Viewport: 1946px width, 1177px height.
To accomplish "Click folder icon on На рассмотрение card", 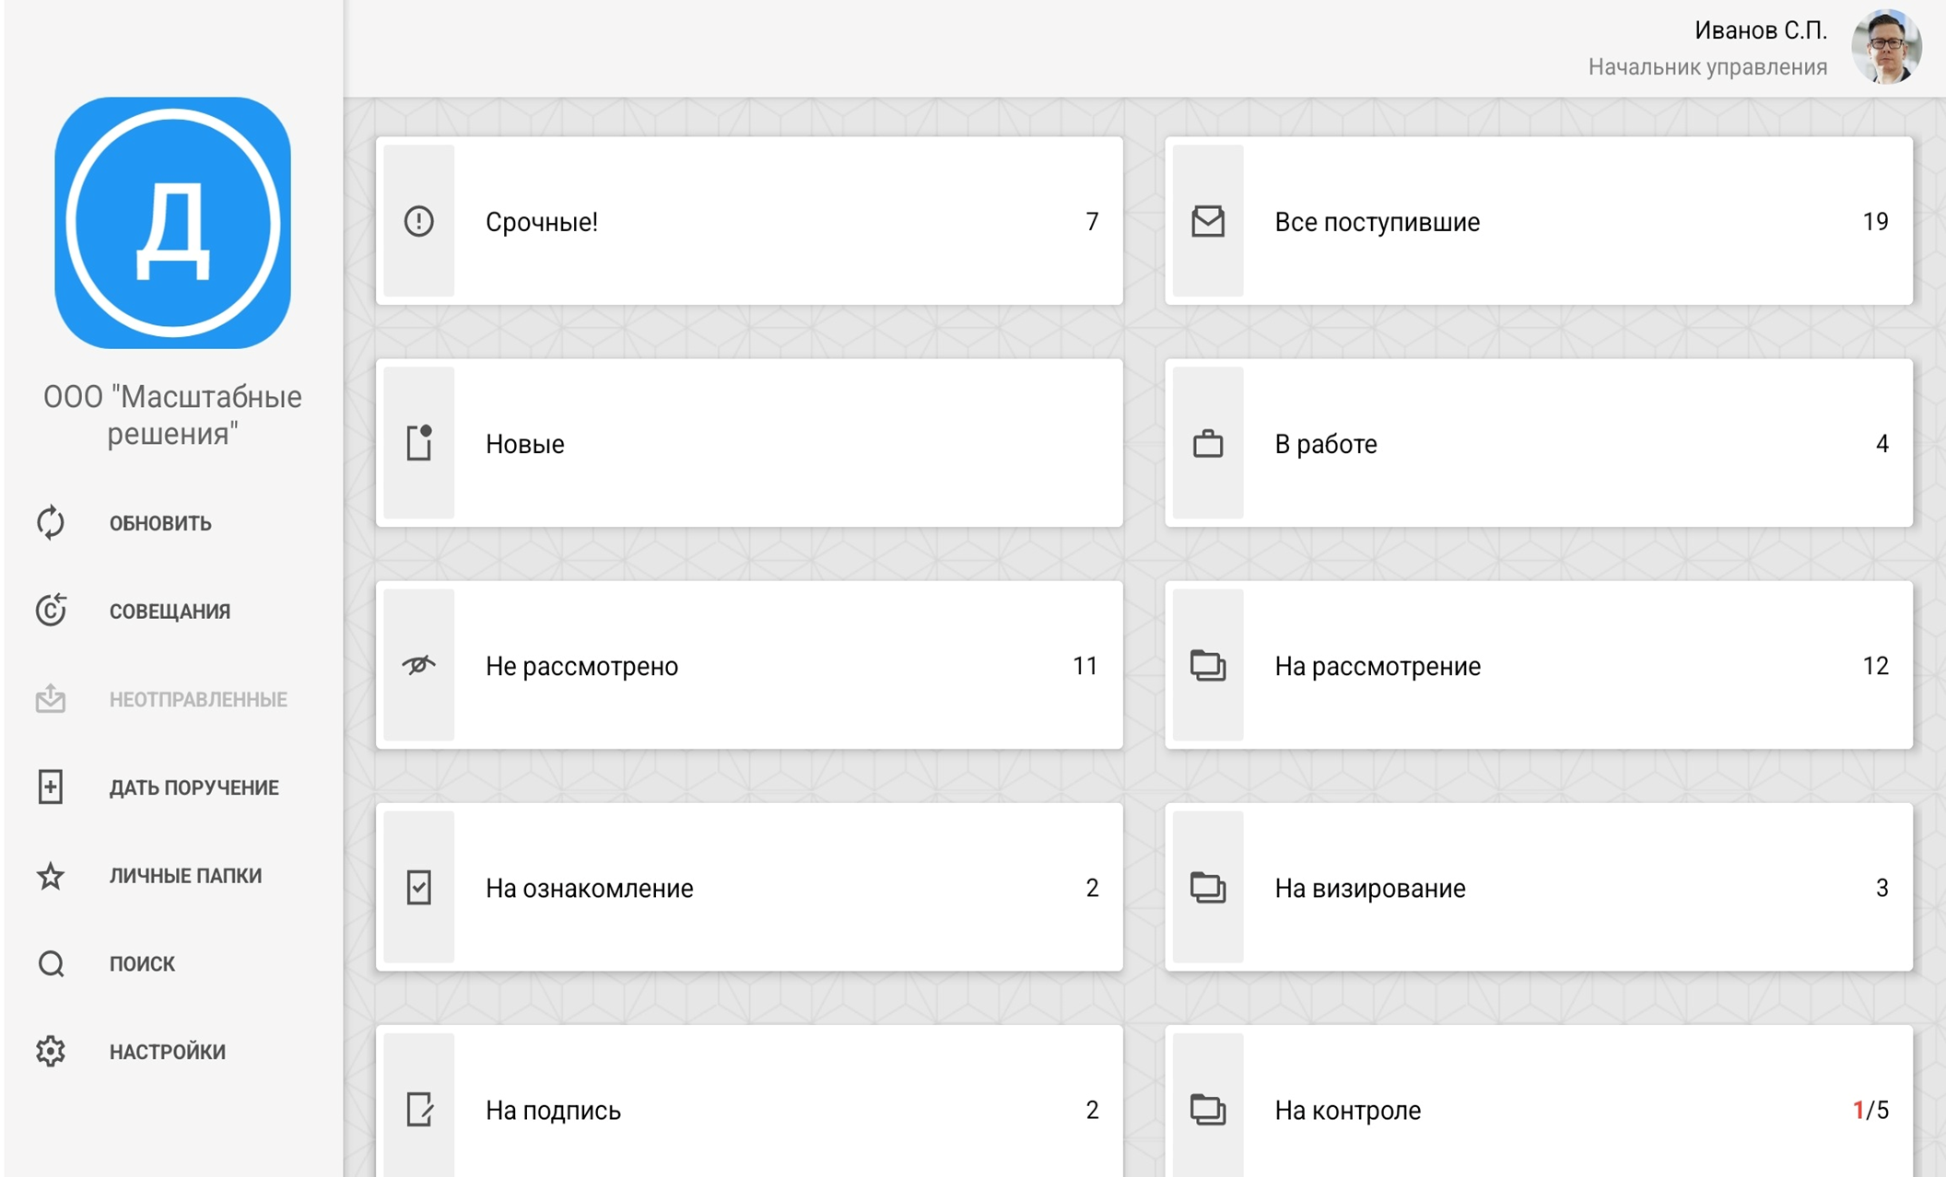I will pos(1208,665).
